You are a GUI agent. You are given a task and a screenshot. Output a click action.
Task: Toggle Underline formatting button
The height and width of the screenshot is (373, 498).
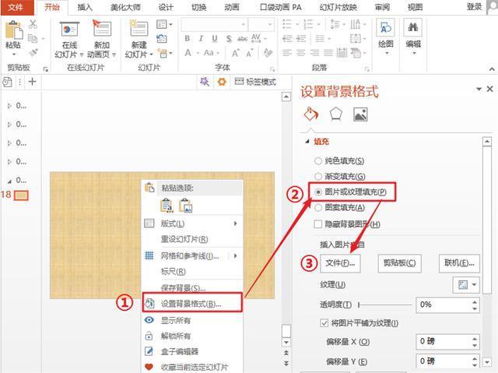(x=215, y=39)
